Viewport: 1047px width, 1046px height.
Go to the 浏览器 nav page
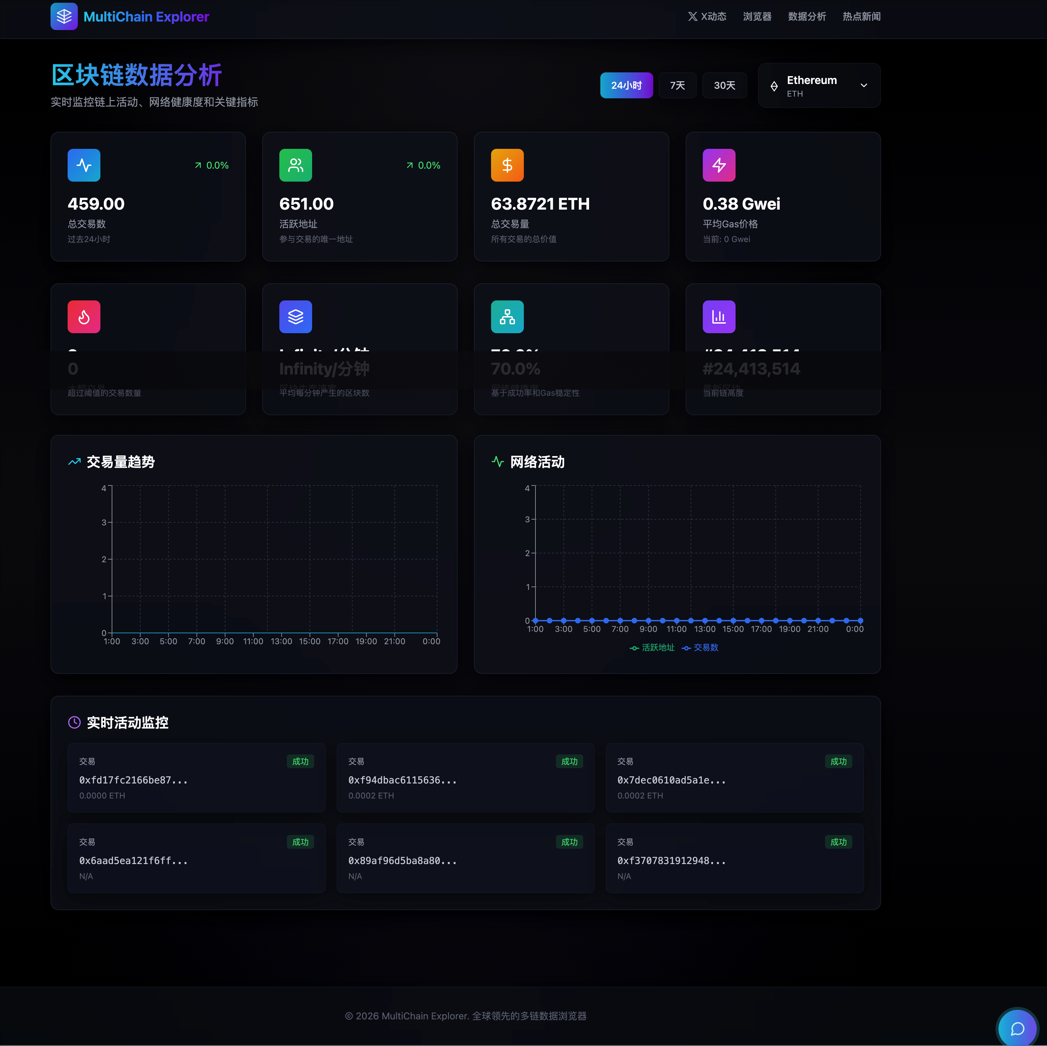[756, 17]
